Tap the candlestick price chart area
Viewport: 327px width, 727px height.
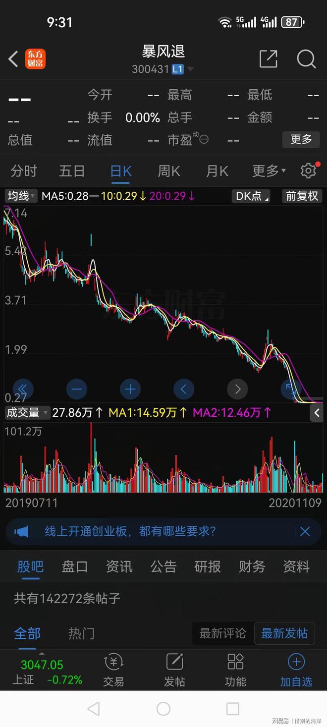163,303
